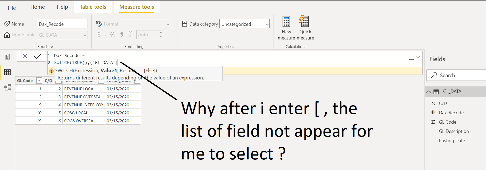Click the currency dollar format icon

[99, 35]
